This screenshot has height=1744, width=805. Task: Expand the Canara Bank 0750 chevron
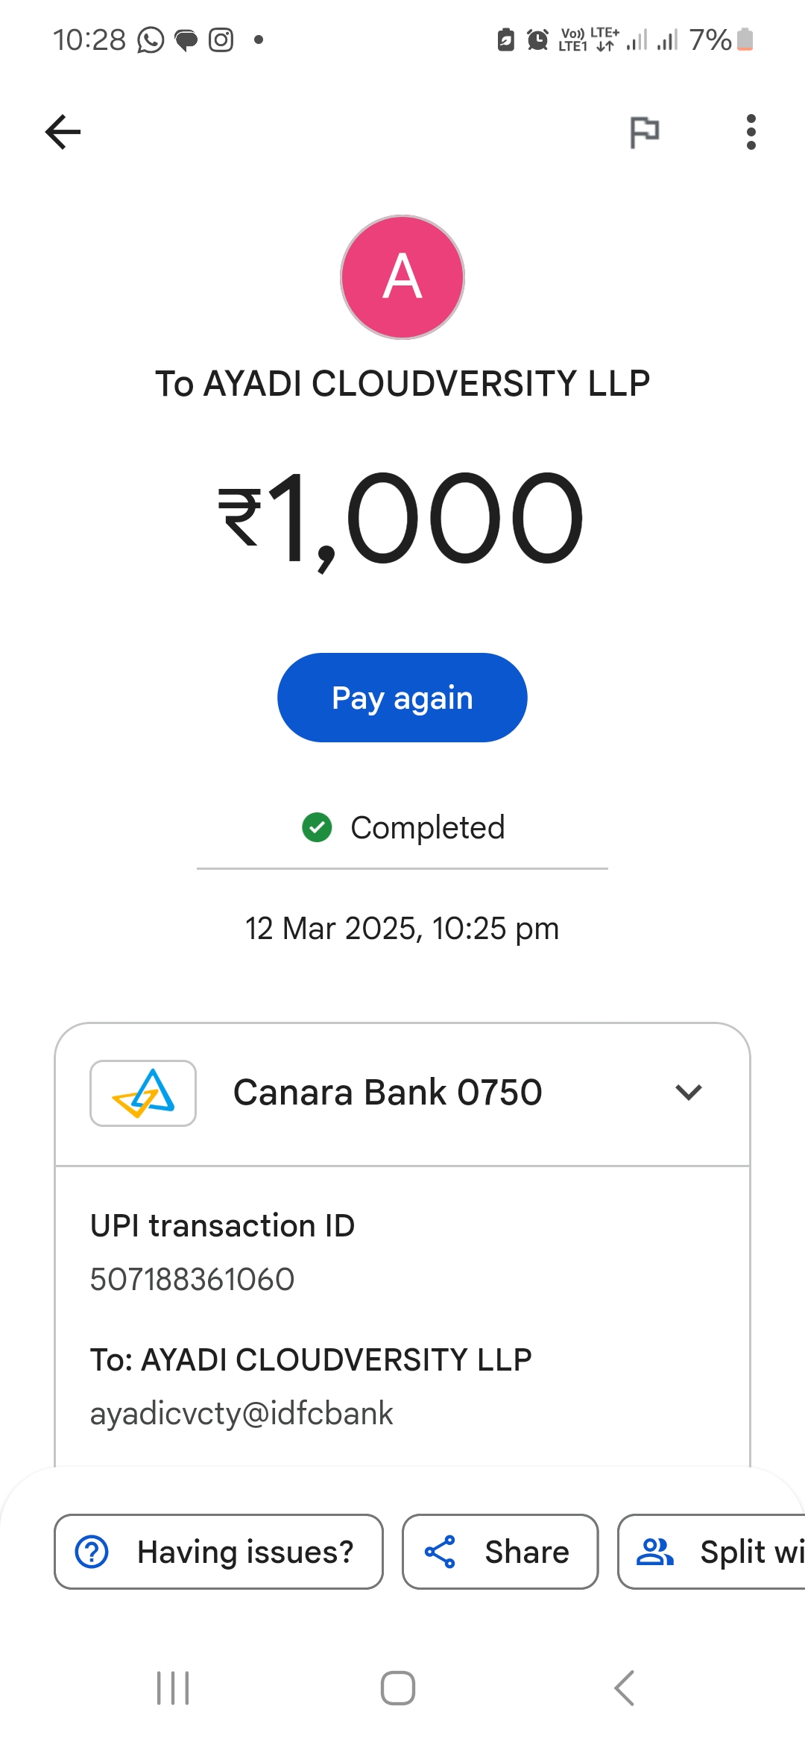(689, 1093)
